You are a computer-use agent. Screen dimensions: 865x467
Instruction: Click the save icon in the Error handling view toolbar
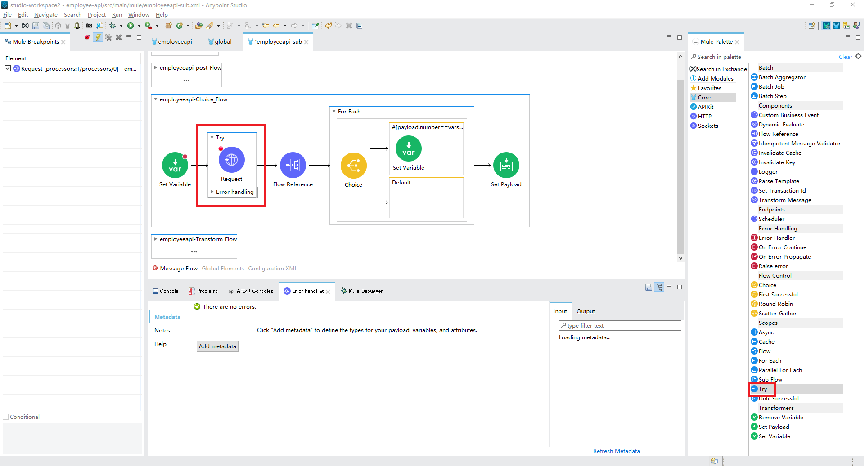[x=649, y=287]
